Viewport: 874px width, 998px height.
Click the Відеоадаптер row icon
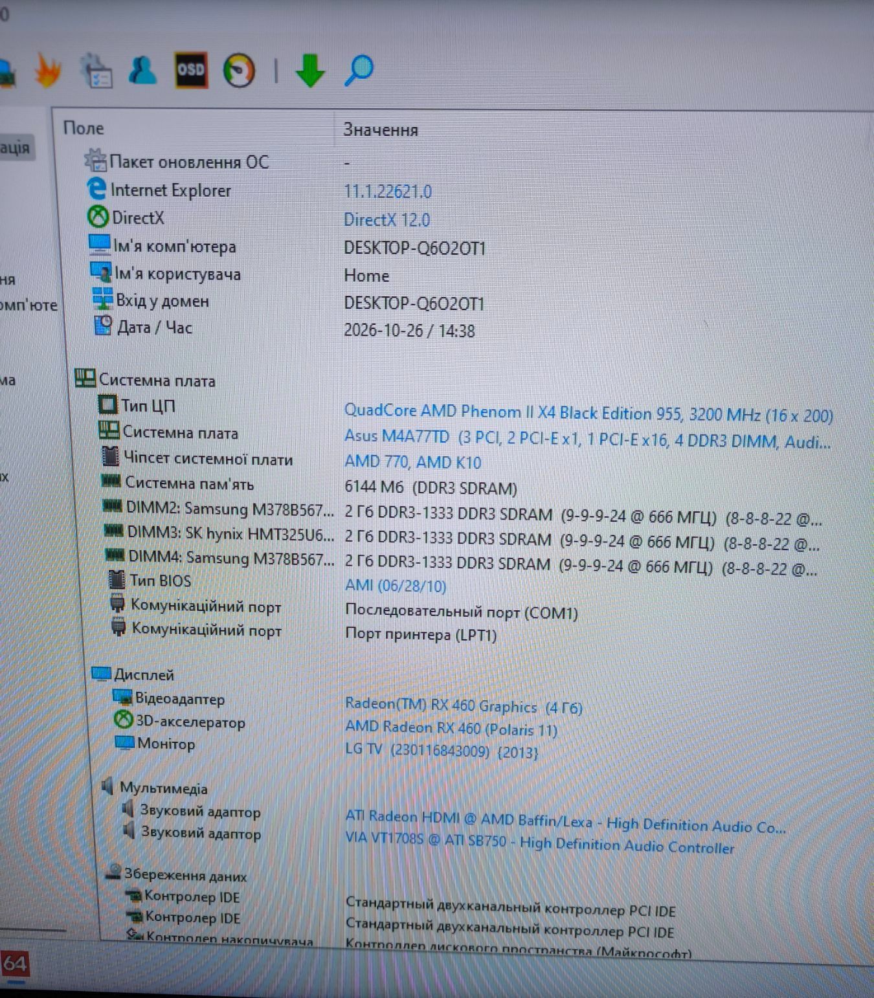point(122,697)
